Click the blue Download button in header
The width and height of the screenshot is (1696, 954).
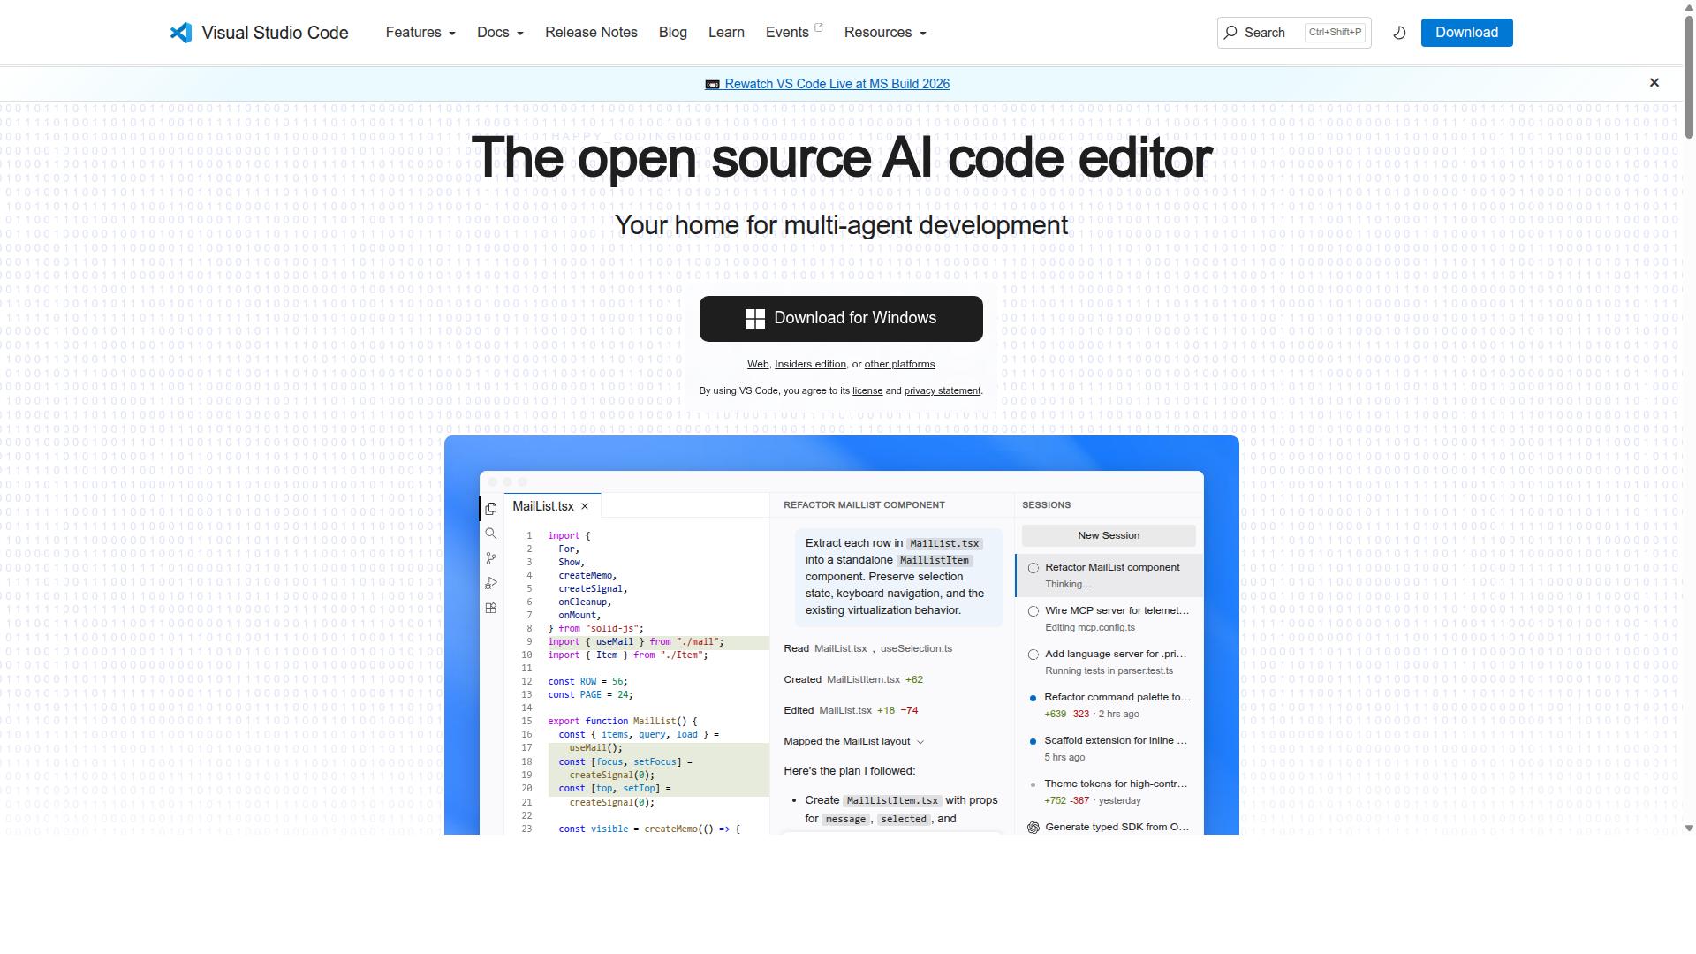click(x=1466, y=33)
